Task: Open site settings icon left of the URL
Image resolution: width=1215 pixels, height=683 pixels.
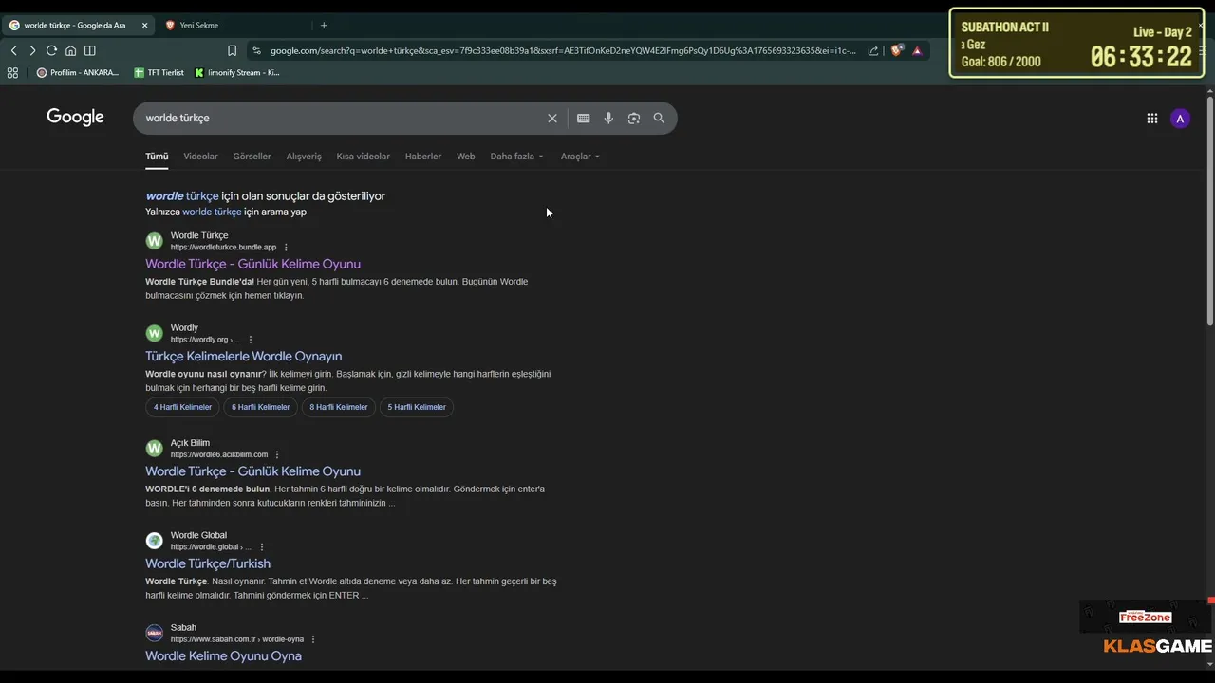Action: coord(256,50)
